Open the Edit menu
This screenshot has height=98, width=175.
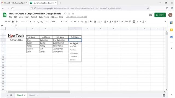pyautogui.click(x=15, y=17)
